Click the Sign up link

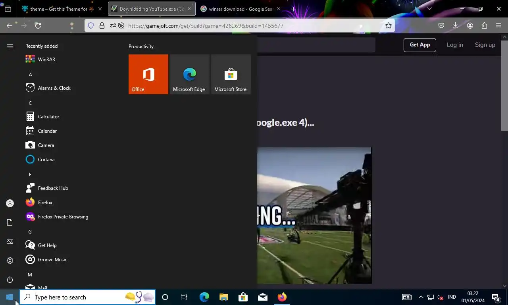(485, 45)
